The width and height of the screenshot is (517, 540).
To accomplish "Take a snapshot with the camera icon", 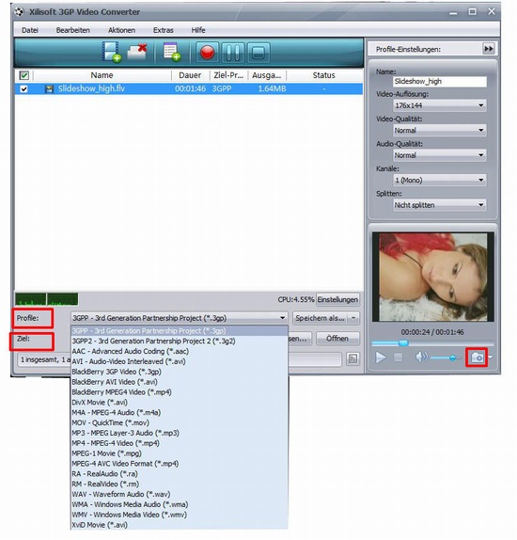I will (x=477, y=357).
